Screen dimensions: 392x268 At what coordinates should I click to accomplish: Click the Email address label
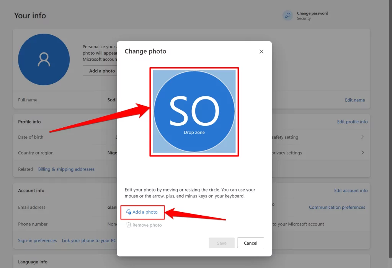[32, 207]
